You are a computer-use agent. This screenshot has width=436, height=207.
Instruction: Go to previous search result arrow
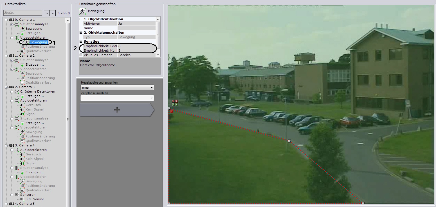coord(47,13)
